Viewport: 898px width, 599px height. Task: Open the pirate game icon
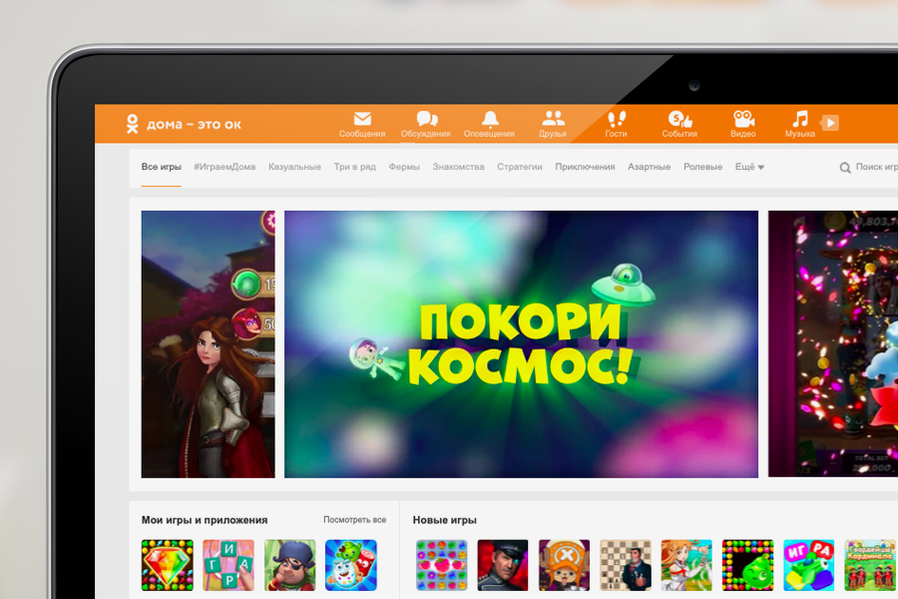pos(289,565)
